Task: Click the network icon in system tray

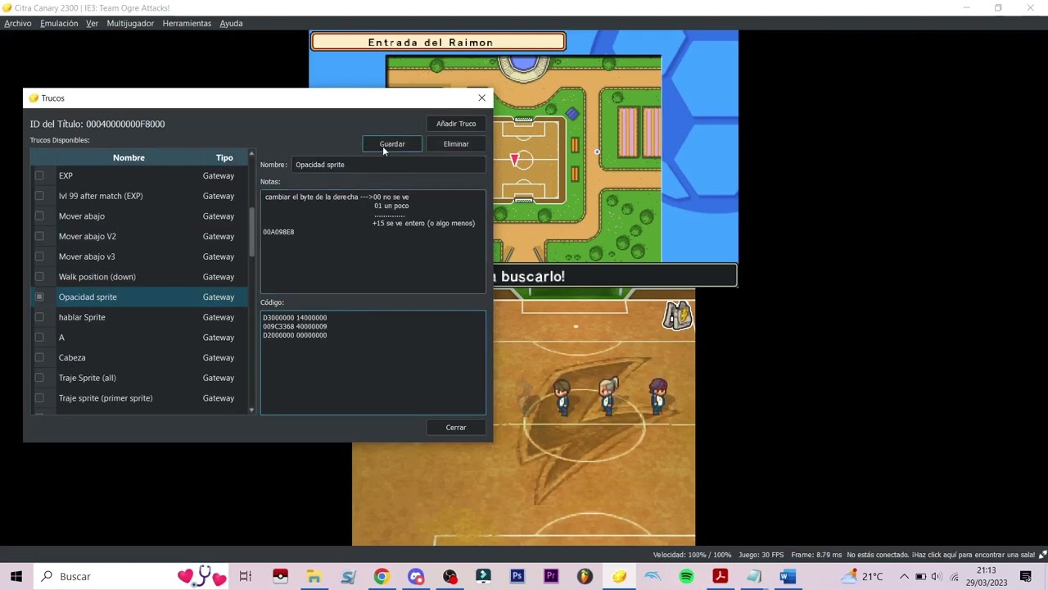Action: (954, 577)
